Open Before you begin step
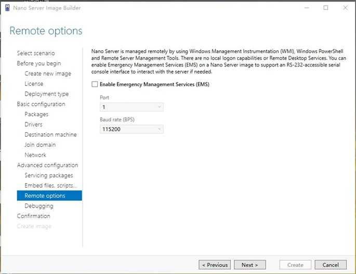 (x=39, y=63)
